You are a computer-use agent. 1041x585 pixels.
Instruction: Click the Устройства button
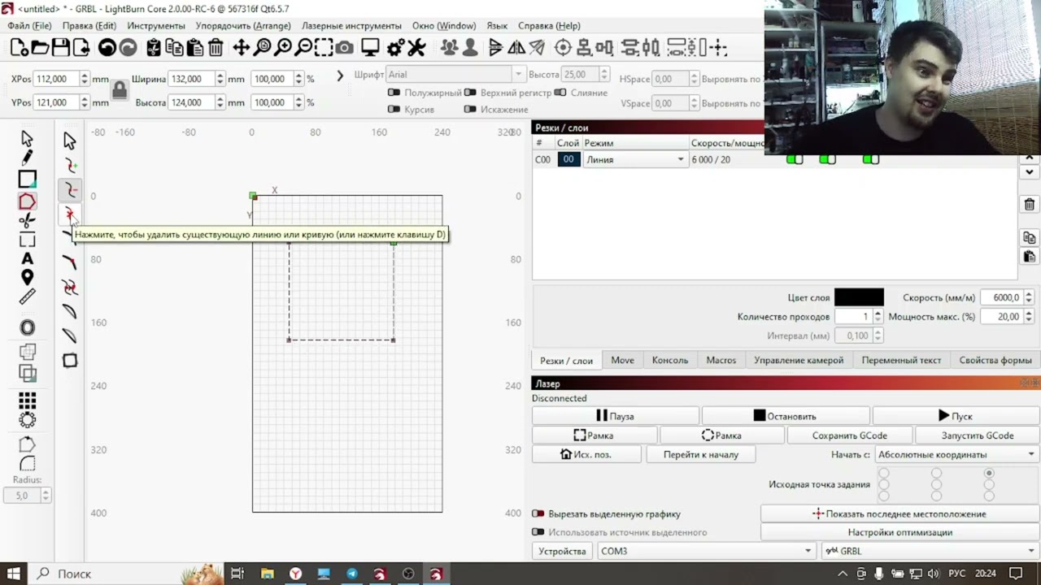click(562, 551)
